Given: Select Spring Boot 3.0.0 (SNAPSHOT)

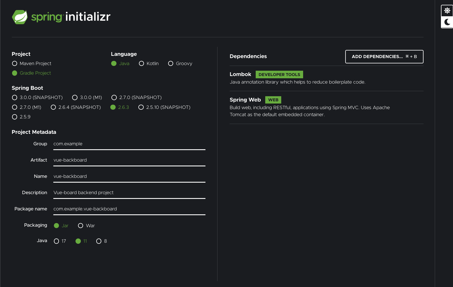Looking at the screenshot, I should pyautogui.click(x=37, y=97).
